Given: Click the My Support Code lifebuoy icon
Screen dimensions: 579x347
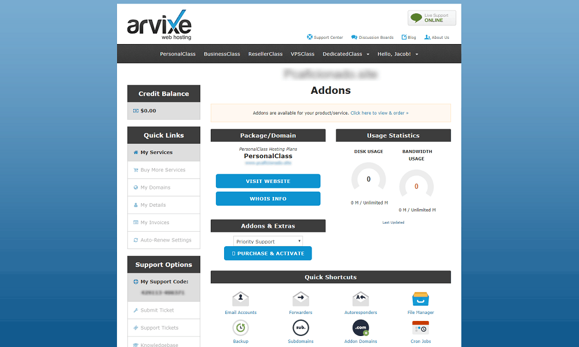Looking at the screenshot, I should 135,282.
